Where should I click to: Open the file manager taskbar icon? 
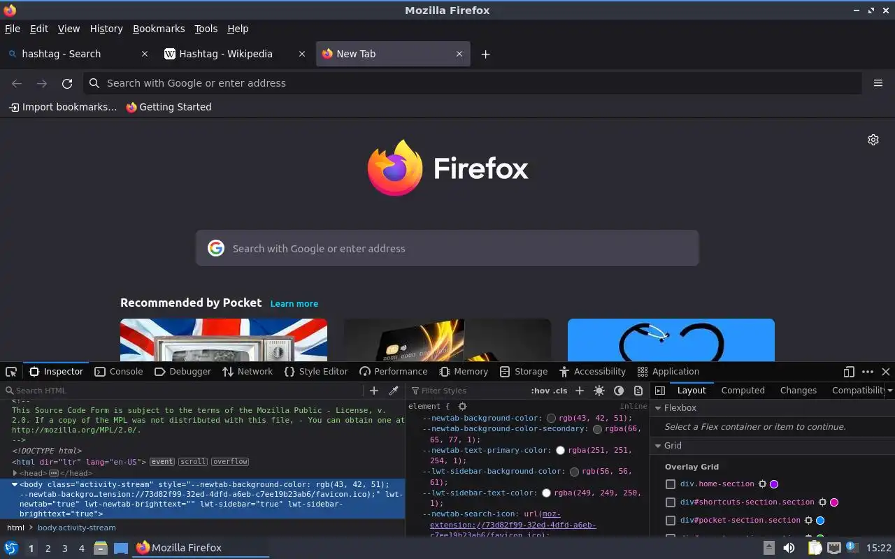tap(101, 548)
